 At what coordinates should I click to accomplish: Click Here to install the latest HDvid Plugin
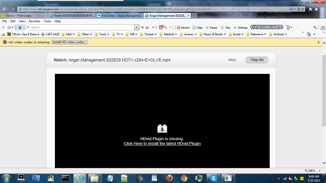tap(162, 143)
